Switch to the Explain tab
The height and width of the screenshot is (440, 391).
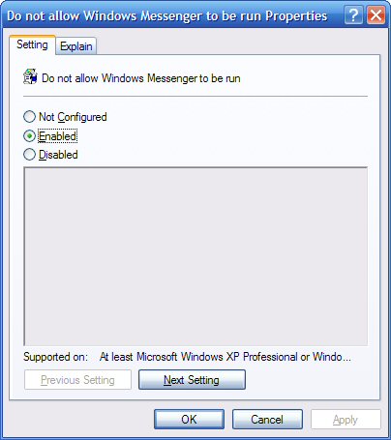[x=76, y=46]
